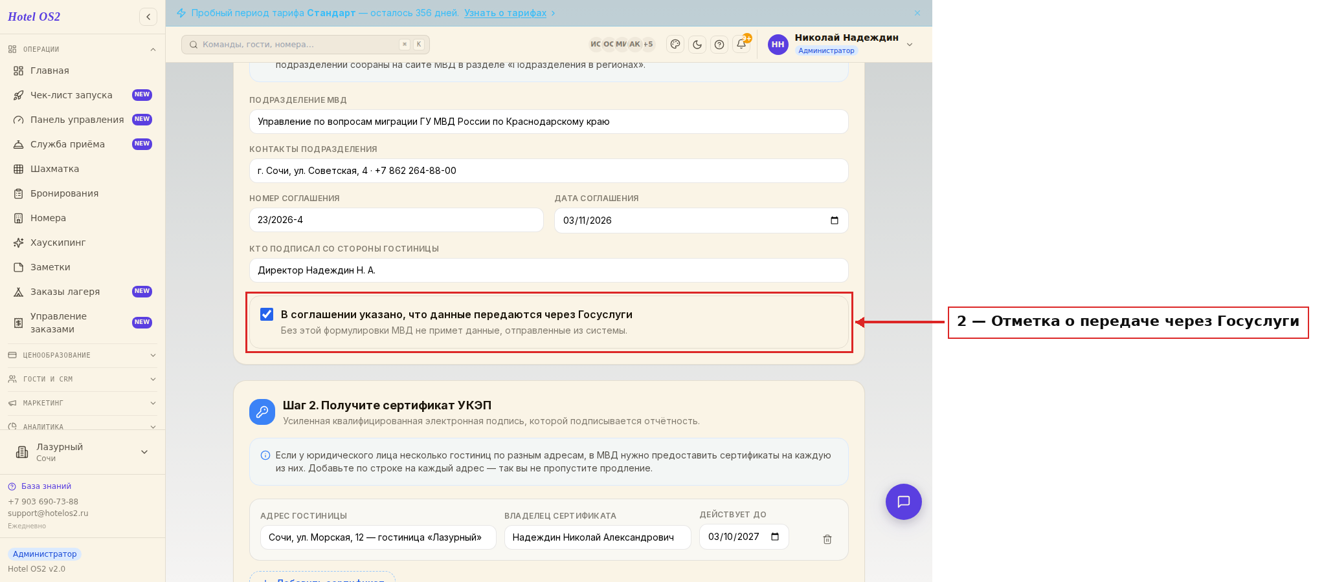Collapse the sidebar with the chevron button
The image size is (1324, 582).
[148, 17]
